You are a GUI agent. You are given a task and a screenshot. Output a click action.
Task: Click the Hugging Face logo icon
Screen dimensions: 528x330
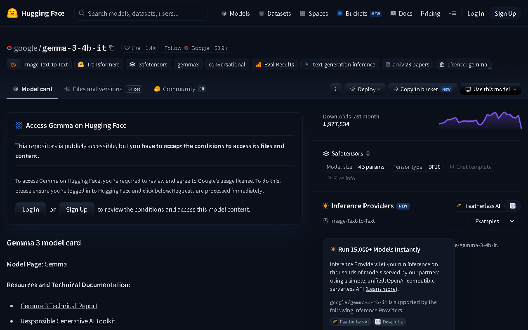[x=12, y=13]
